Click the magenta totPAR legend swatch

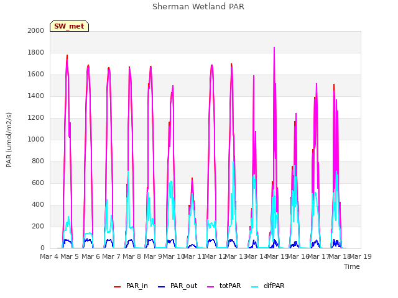coord(211,287)
